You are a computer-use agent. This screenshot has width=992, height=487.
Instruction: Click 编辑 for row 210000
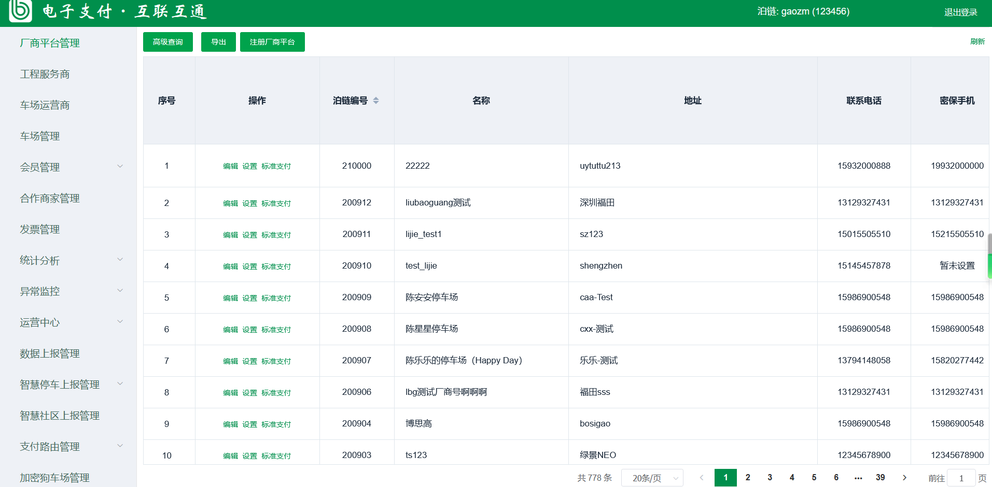(230, 166)
